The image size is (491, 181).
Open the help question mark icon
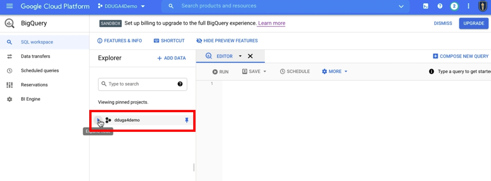[x=440, y=6]
